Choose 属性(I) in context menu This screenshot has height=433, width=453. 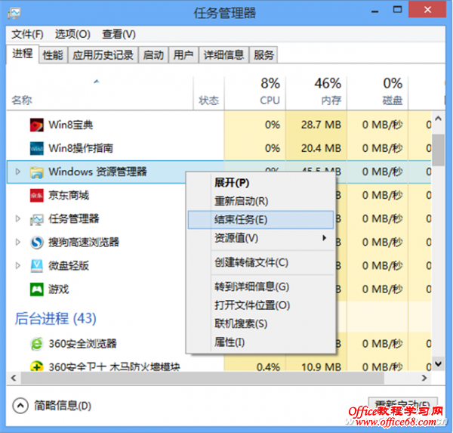[x=260, y=342]
